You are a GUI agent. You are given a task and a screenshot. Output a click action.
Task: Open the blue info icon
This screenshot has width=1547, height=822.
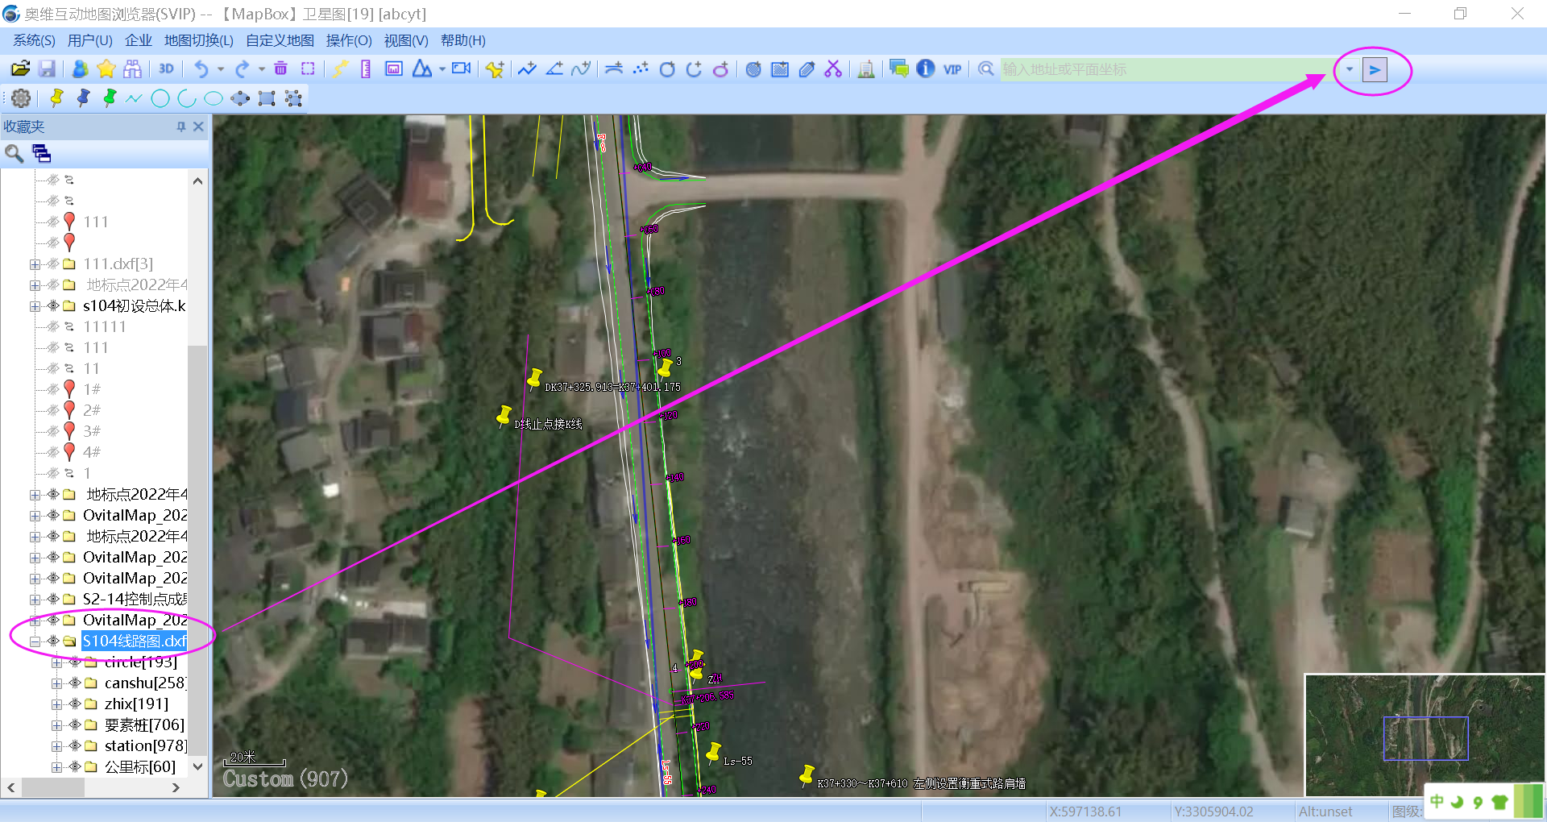click(926, 69)
